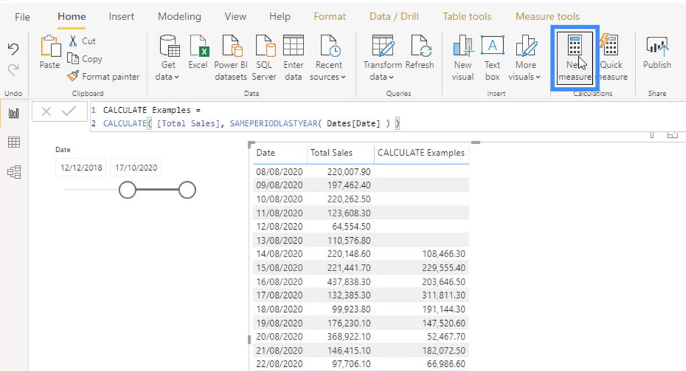Image resolution: width=686 pixels, height=371 pixels.
Task: Open the File menu
Action: point(22,17)
